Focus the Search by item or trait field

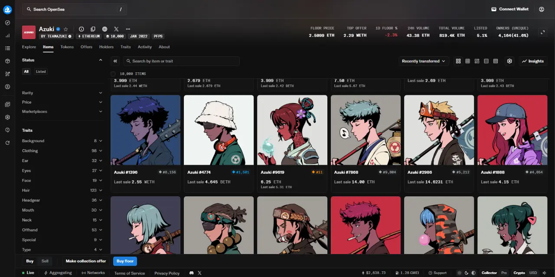[181, 61]
